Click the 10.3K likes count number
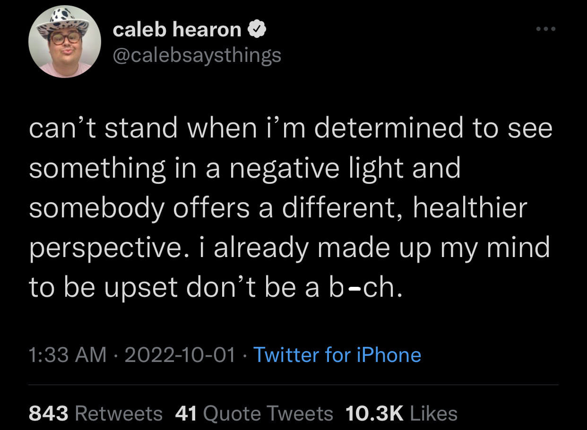Screen dimensions: 587x430 pos(375,413)
